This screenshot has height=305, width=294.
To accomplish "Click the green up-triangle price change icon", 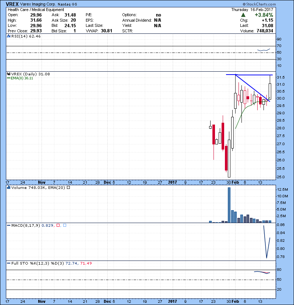I will pos(243,15).
